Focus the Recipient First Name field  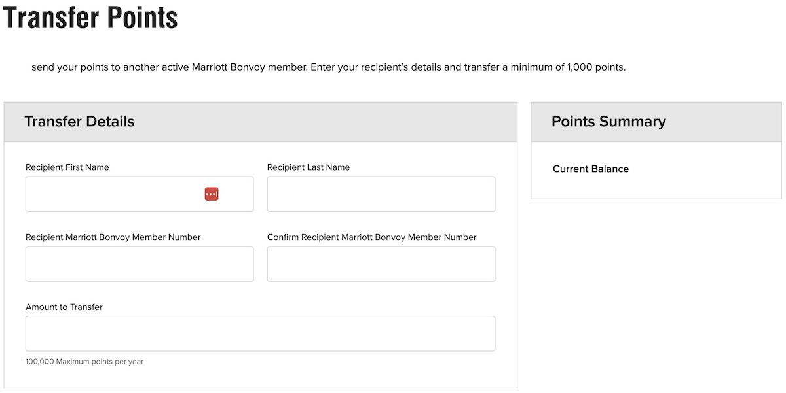pyautogui.click(x=111, y=194)
